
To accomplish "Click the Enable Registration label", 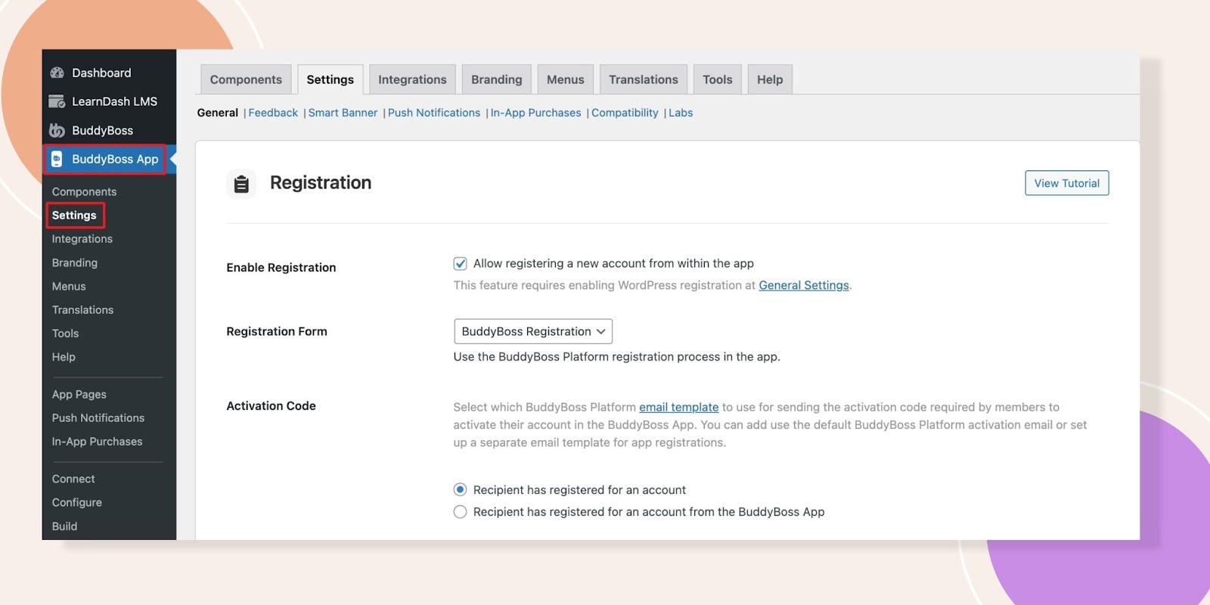I will (281, 267).
